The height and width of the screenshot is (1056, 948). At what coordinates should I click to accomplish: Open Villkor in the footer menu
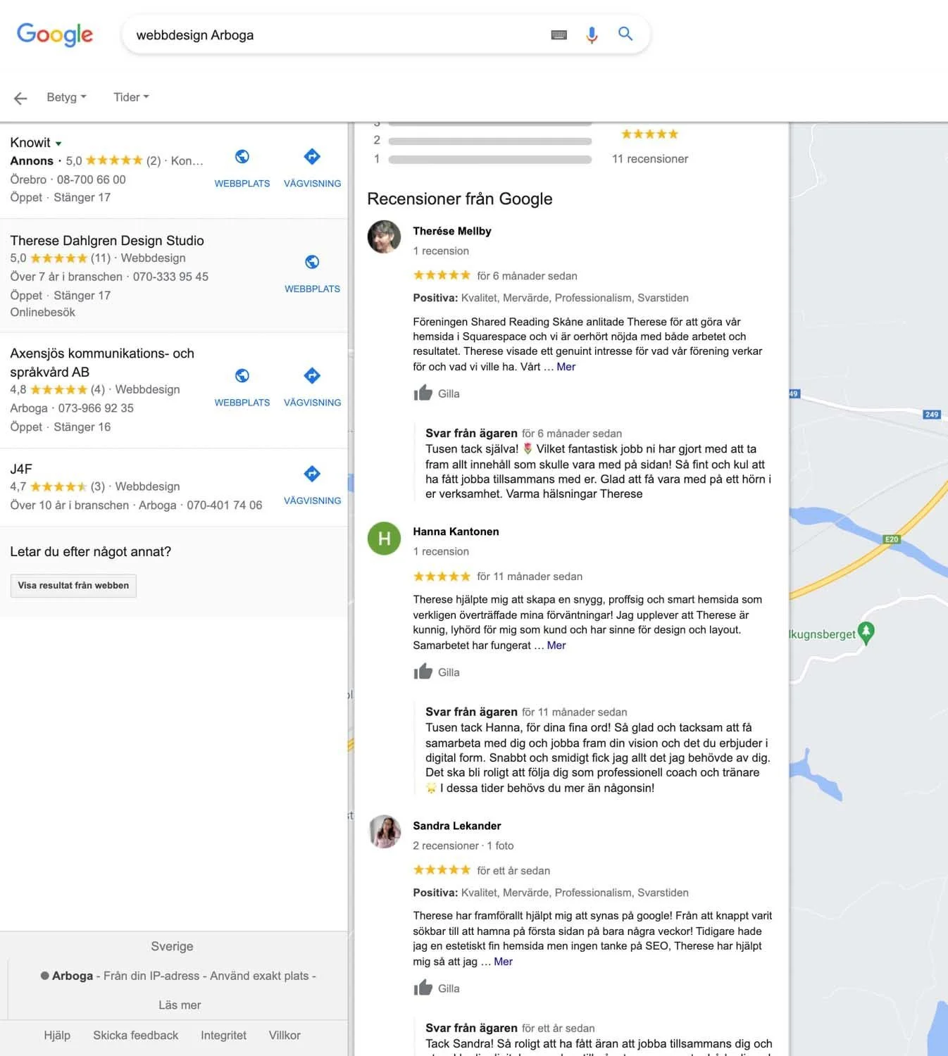click(x=284, y=1035)
